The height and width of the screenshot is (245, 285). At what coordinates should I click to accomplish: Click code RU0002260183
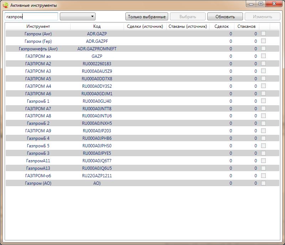point(97,64)
